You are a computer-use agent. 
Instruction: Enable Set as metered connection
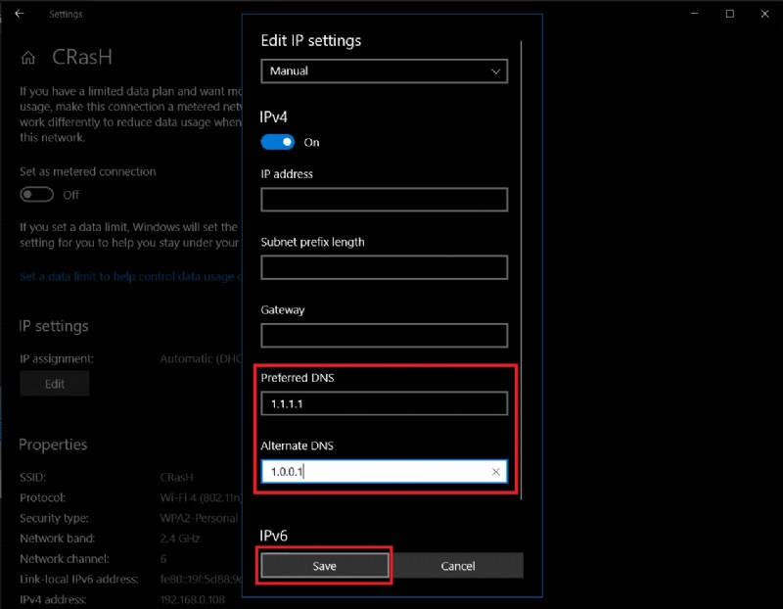(x=37, y=194)
